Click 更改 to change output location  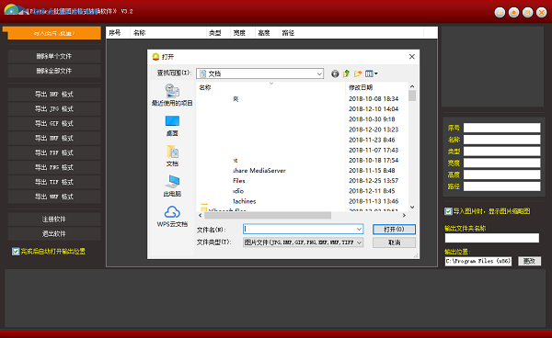pos(529,262)
